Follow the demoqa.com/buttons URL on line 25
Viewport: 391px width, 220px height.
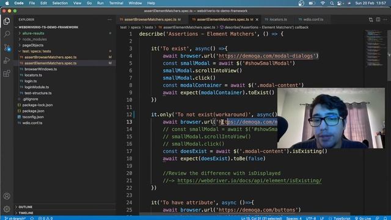(257, 210)
